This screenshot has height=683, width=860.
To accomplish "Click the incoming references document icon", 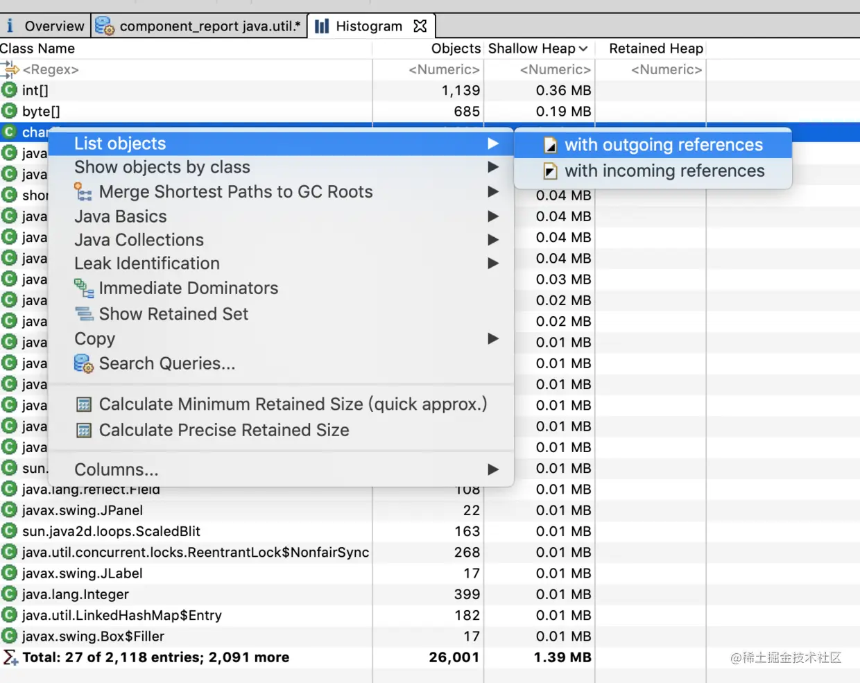I will click(551, 171).
